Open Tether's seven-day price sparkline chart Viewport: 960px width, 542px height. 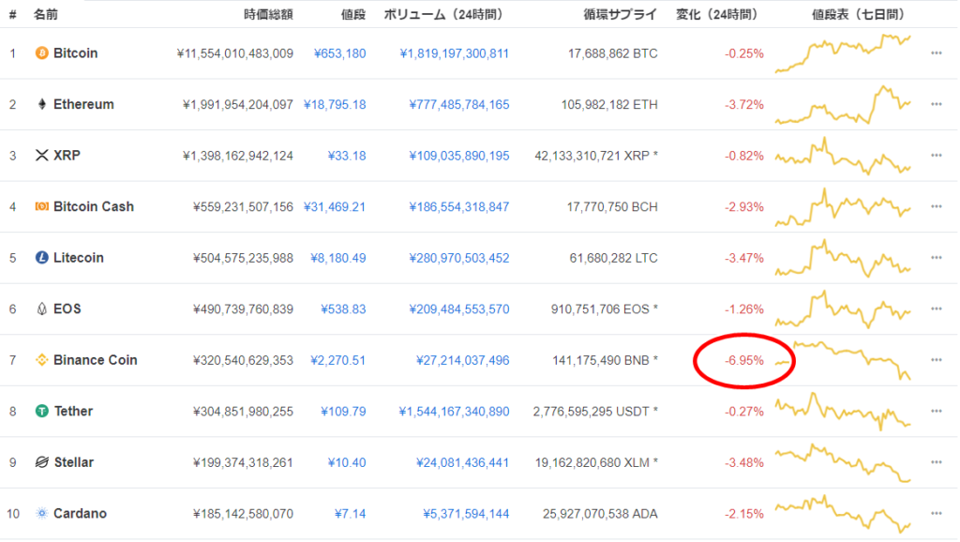pyautogui.click(x=843, y=411)
